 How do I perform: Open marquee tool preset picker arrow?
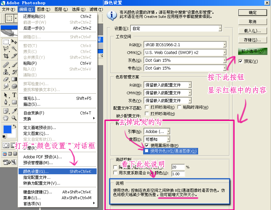16,18
